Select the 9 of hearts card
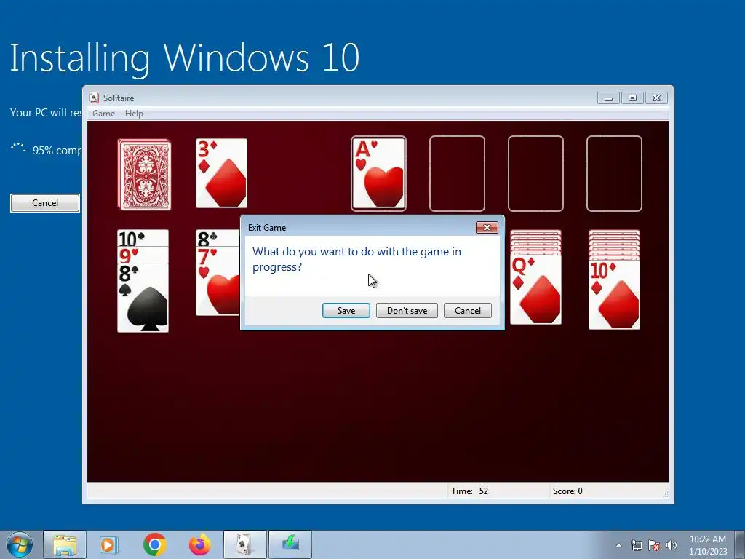This screenshot has width=745, height=559. (143, 255)
